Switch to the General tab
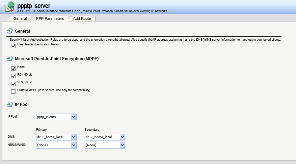The width and height of the screenshot is (296, 164). click(20, 18)
